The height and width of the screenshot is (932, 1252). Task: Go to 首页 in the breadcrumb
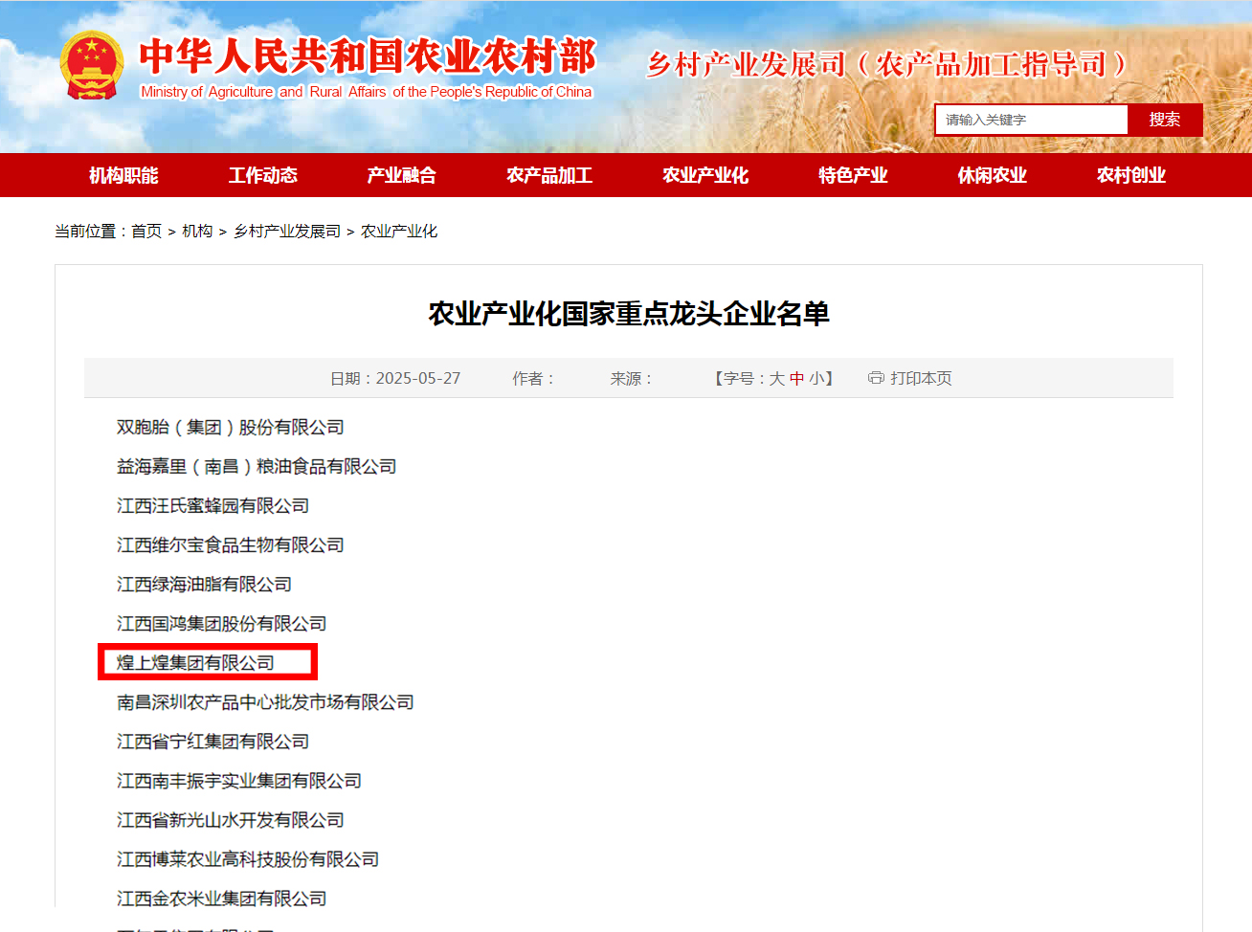(x=146, y=232)
